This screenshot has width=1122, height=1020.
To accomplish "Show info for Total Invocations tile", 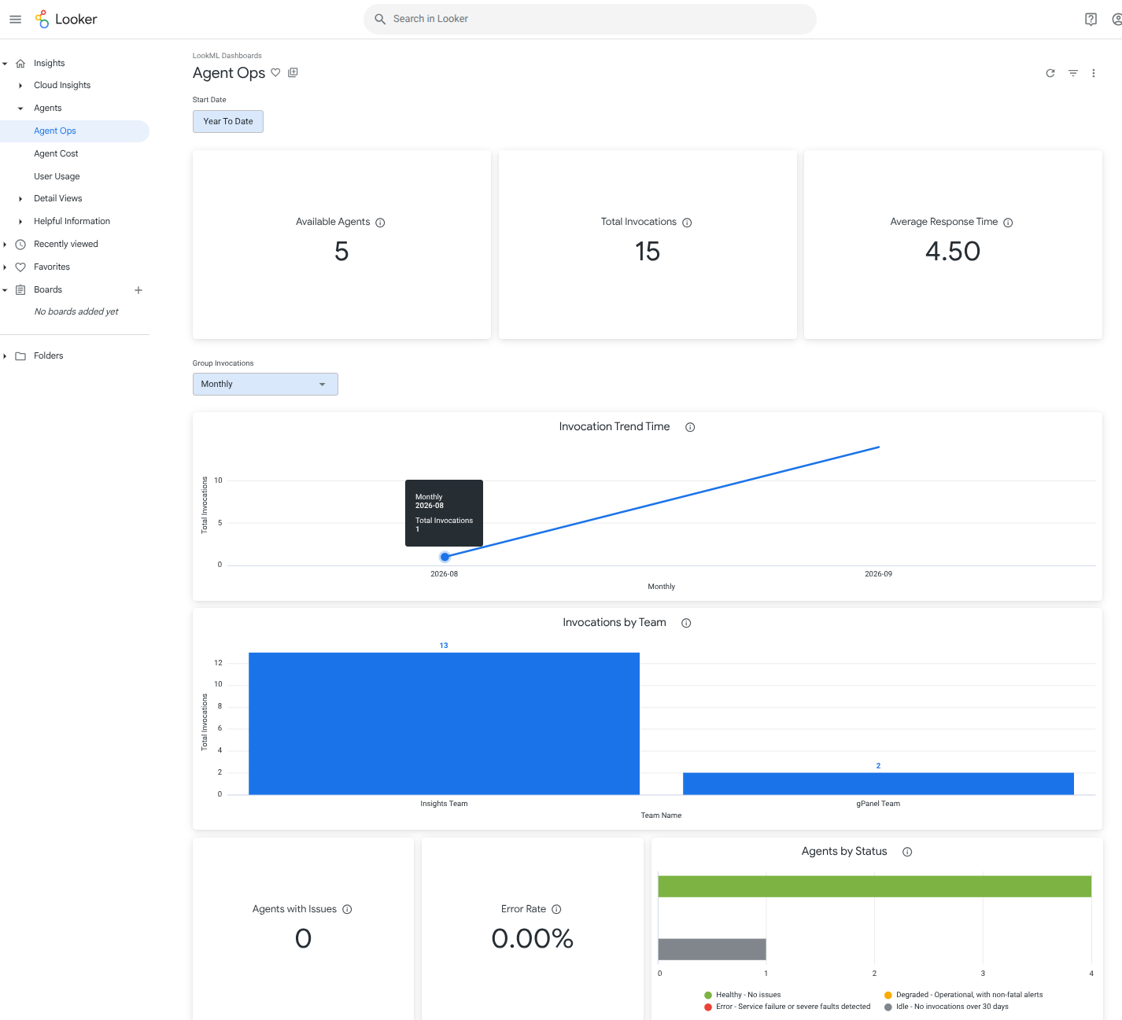I will click(687, 223).
